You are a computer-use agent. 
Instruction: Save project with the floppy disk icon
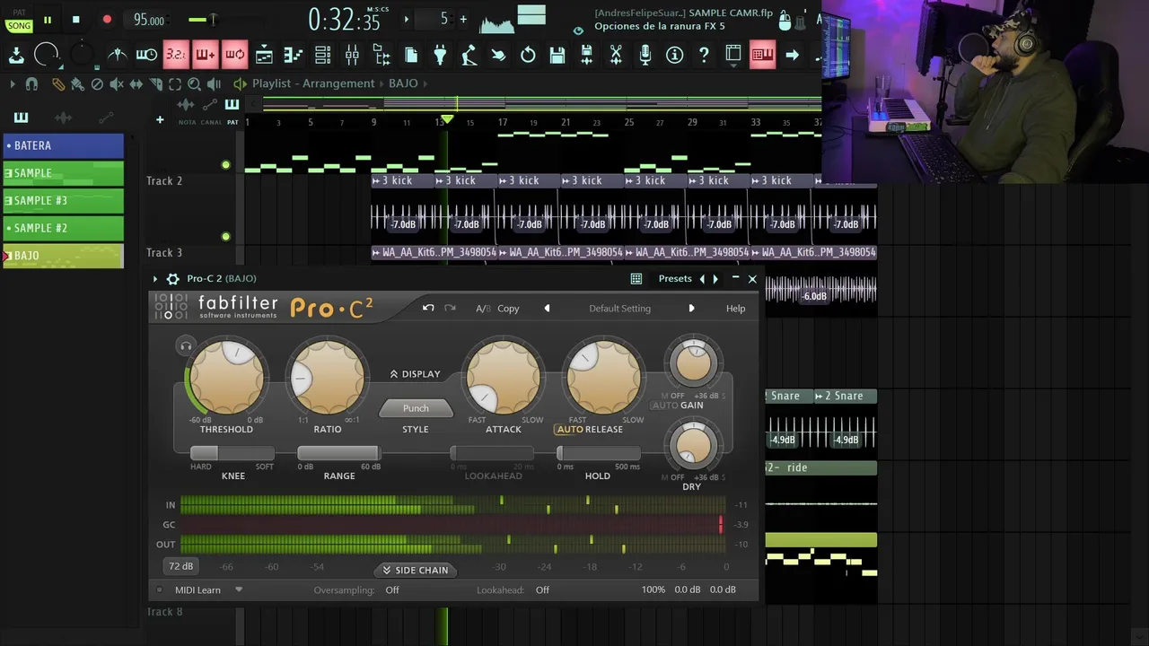557,56
